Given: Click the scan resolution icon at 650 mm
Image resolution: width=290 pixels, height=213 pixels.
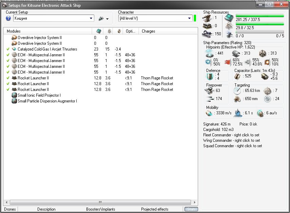Looking at the screenshot, I should [237, 99].
